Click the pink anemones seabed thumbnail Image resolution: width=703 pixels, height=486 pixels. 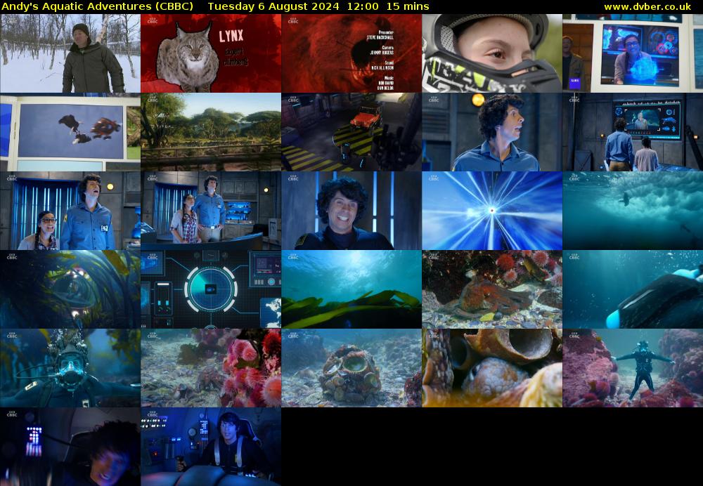[211, 368]
